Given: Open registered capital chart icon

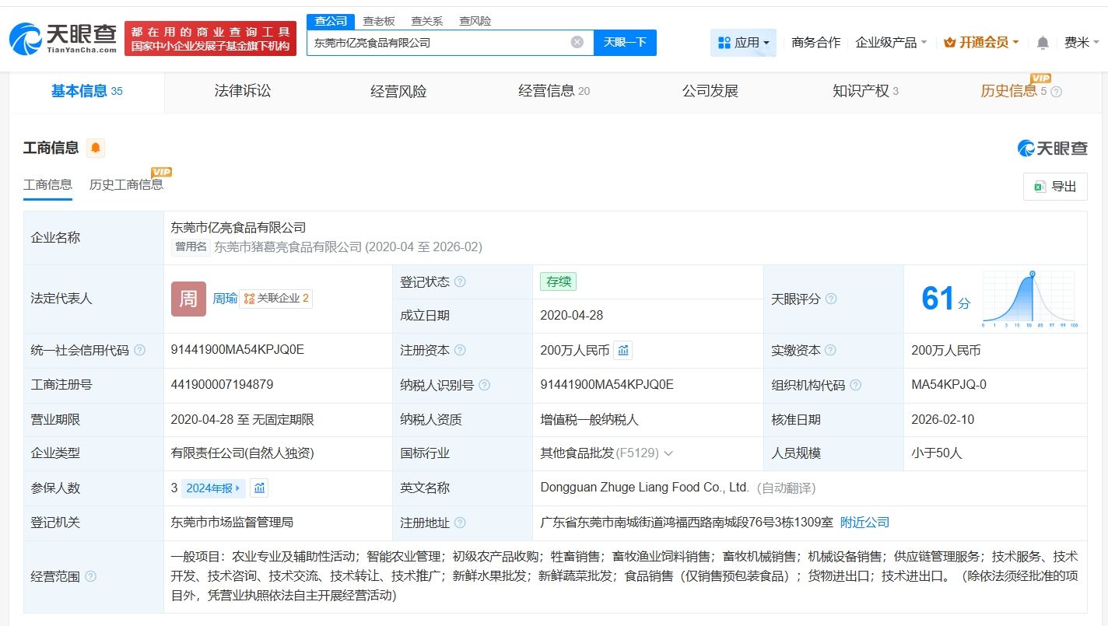Looking at the screenshot, I should coord(623,351).
